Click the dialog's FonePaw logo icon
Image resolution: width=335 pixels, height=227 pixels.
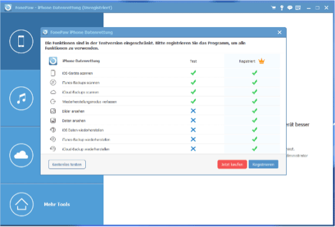tap(45, 32)
